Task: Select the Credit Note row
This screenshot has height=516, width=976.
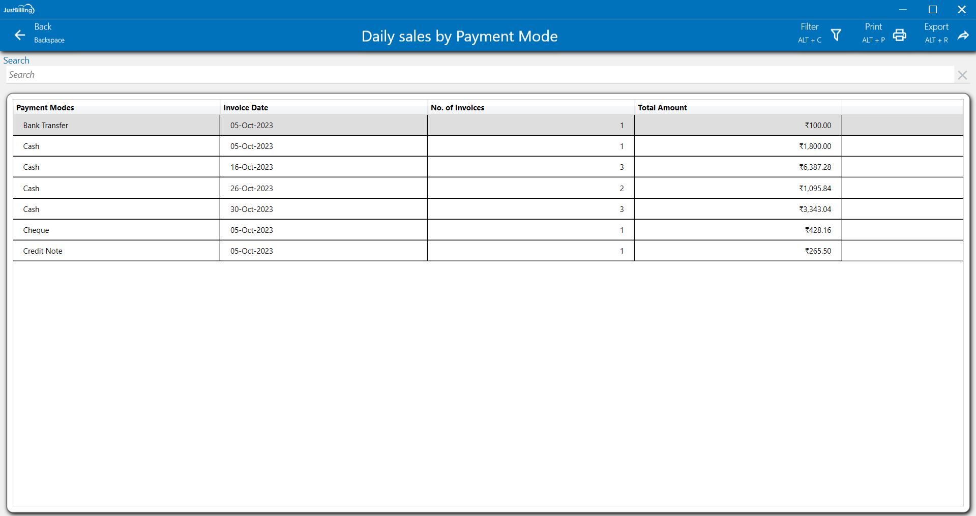Action: (x=43, y=251)
